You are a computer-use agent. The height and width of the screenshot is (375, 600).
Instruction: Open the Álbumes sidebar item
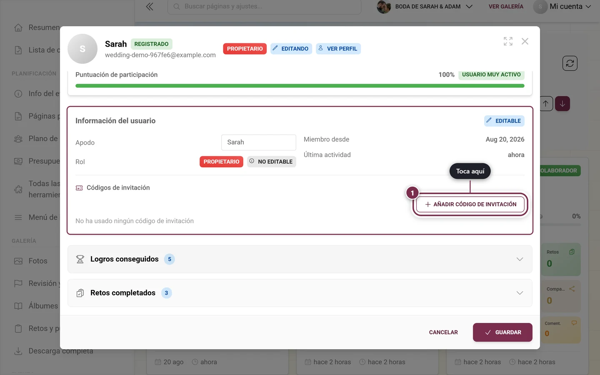37,306
